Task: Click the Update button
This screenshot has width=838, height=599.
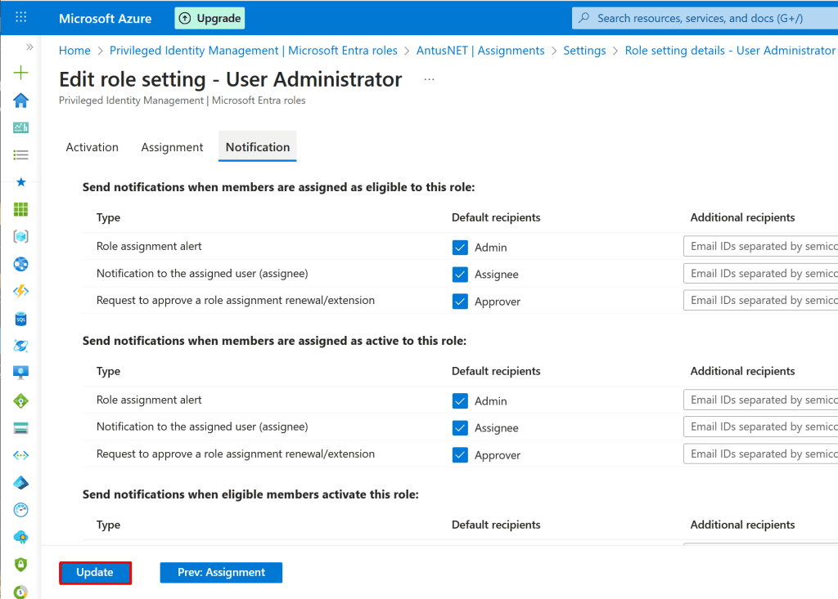Action: point(95,573)
